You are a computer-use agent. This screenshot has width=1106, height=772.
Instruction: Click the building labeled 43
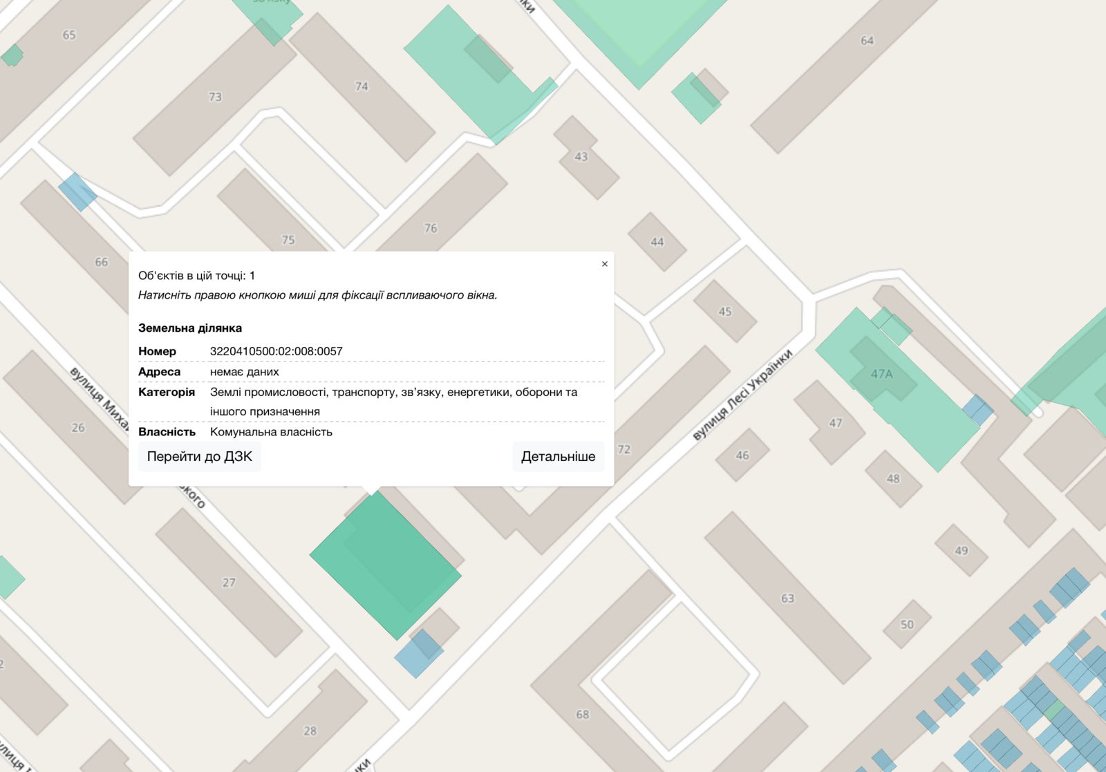[581, 157]
